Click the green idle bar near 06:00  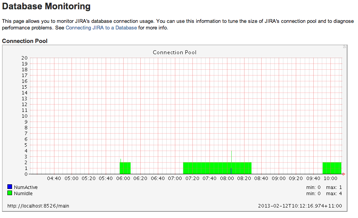point(125,168)
